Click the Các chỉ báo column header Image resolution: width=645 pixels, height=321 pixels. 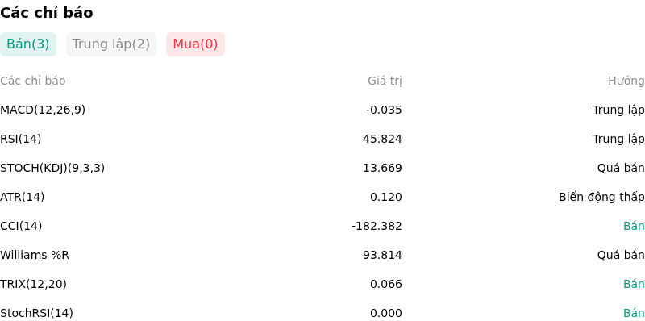click(33, 81)
